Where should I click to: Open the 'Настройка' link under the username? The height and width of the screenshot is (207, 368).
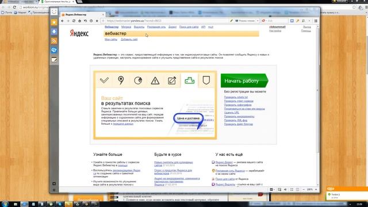point(275,30)
